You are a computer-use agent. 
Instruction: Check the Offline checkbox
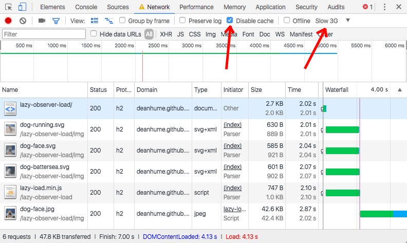(287, 20)
